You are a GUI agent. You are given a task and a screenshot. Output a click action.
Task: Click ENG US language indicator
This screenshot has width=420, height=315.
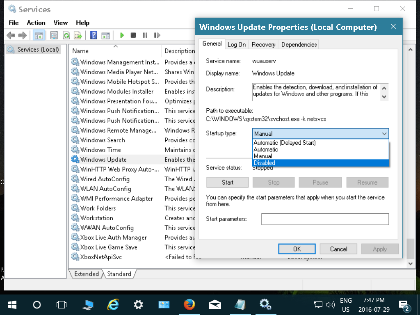point(346,305)
